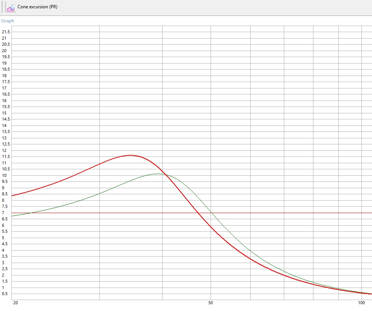Screen dimensions: 372x311
Task: Click the 11.5 y-axis label
Action: (x=6, y=156)
